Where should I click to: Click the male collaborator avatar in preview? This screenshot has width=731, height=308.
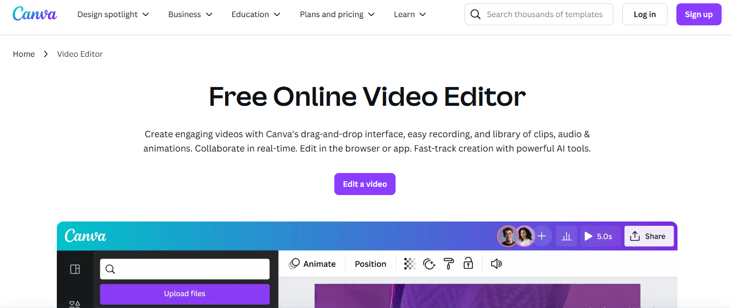click(508, 236)
